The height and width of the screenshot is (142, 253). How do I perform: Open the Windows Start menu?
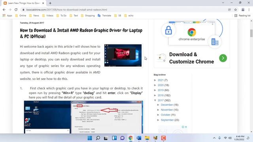pos(90,138)
